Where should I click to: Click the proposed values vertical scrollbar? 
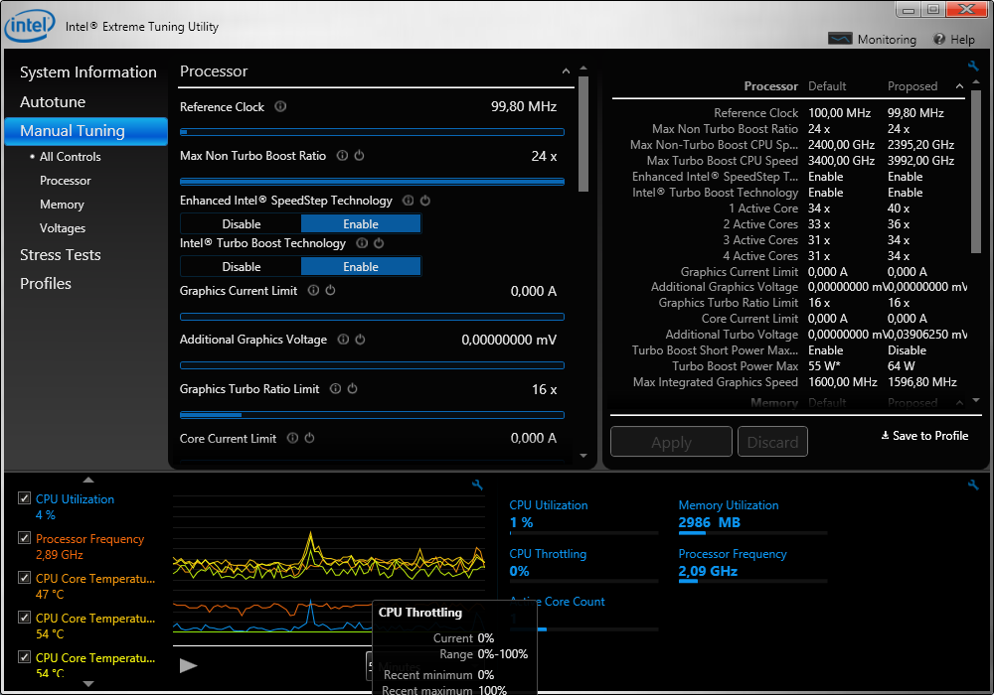[976, 172]
